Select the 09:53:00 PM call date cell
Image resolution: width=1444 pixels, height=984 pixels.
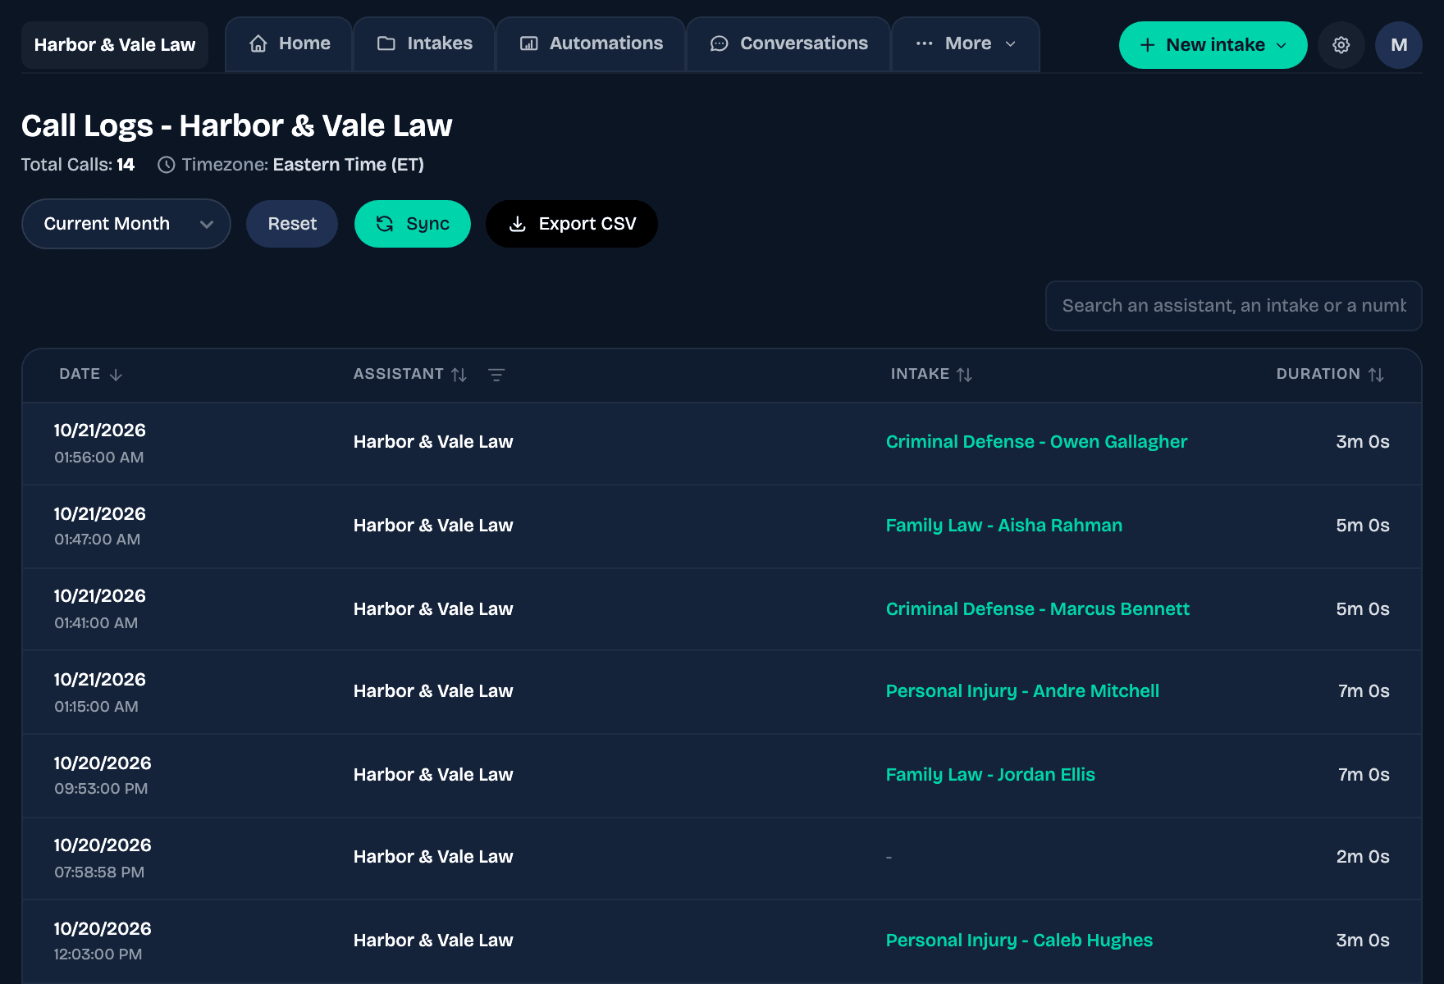click(103, 776)
